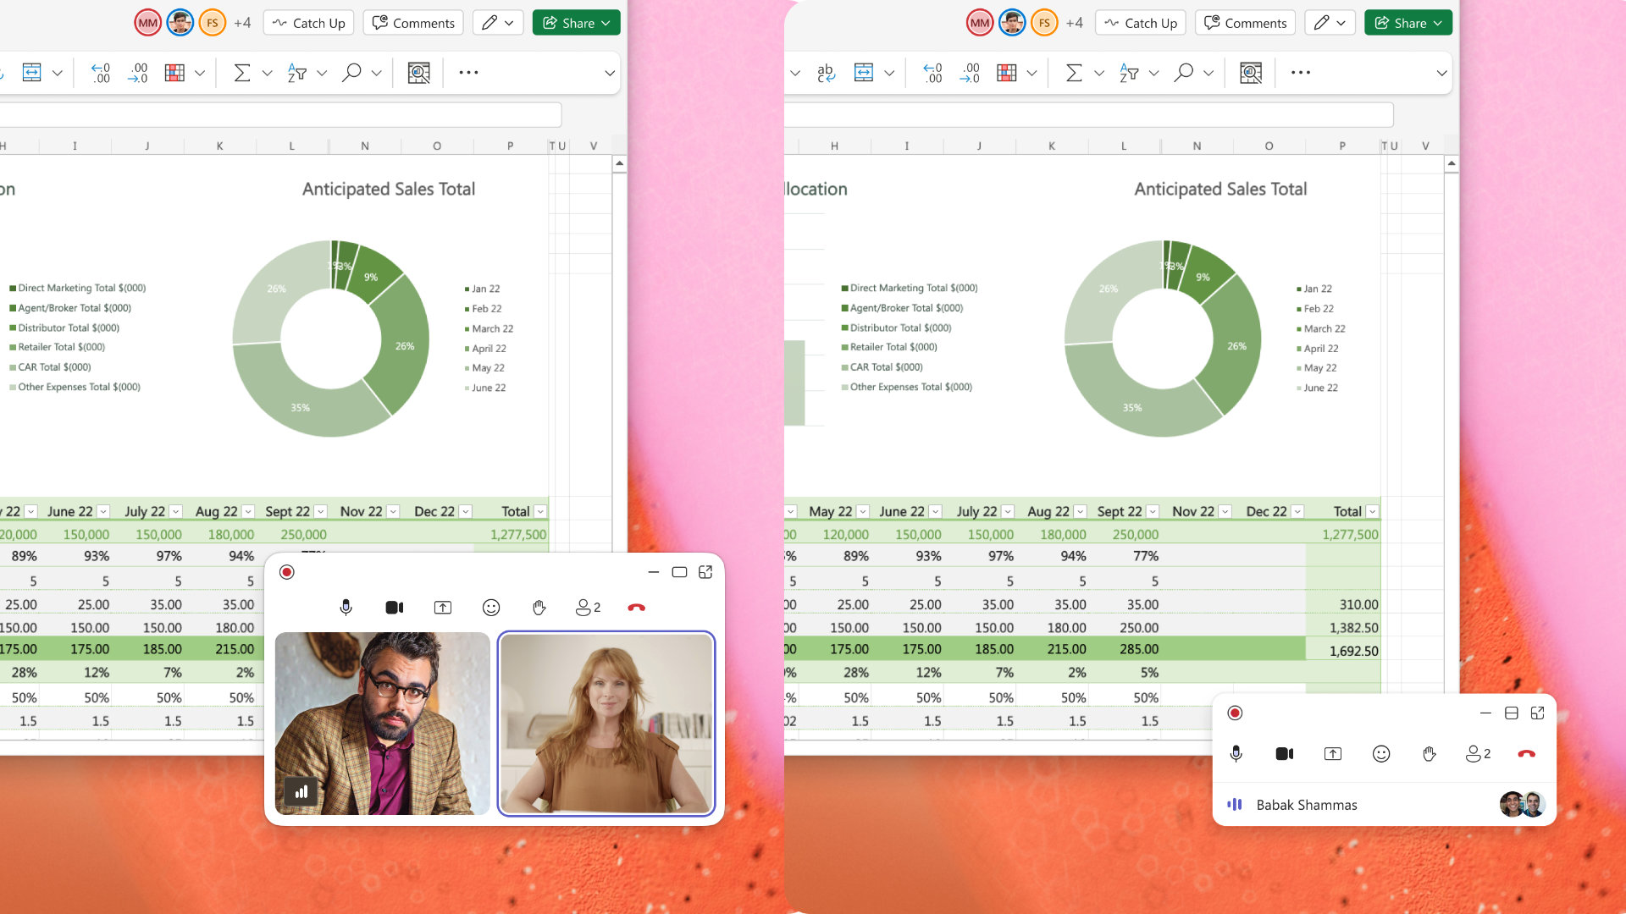Viewport: 1626px width, 914px height.
Task: Toggle recording indicator in compact call window
Action: (x=1235, y=713)
